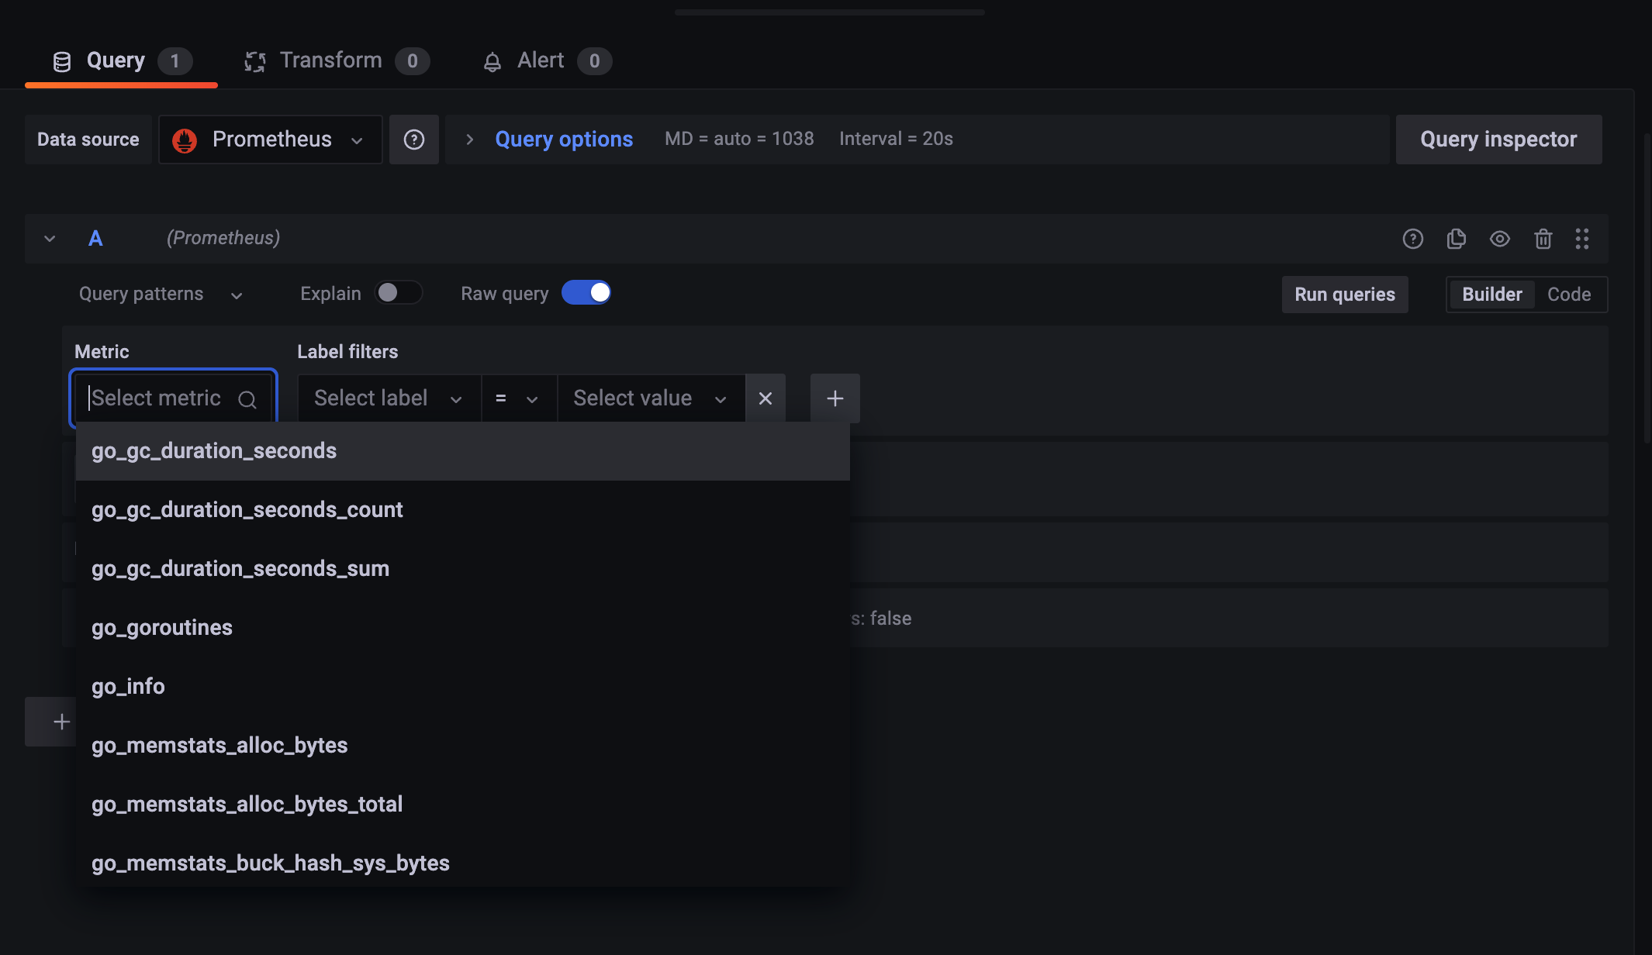Open the Select label dropdown
1652x955 pixels.
(x=388, y=398)
